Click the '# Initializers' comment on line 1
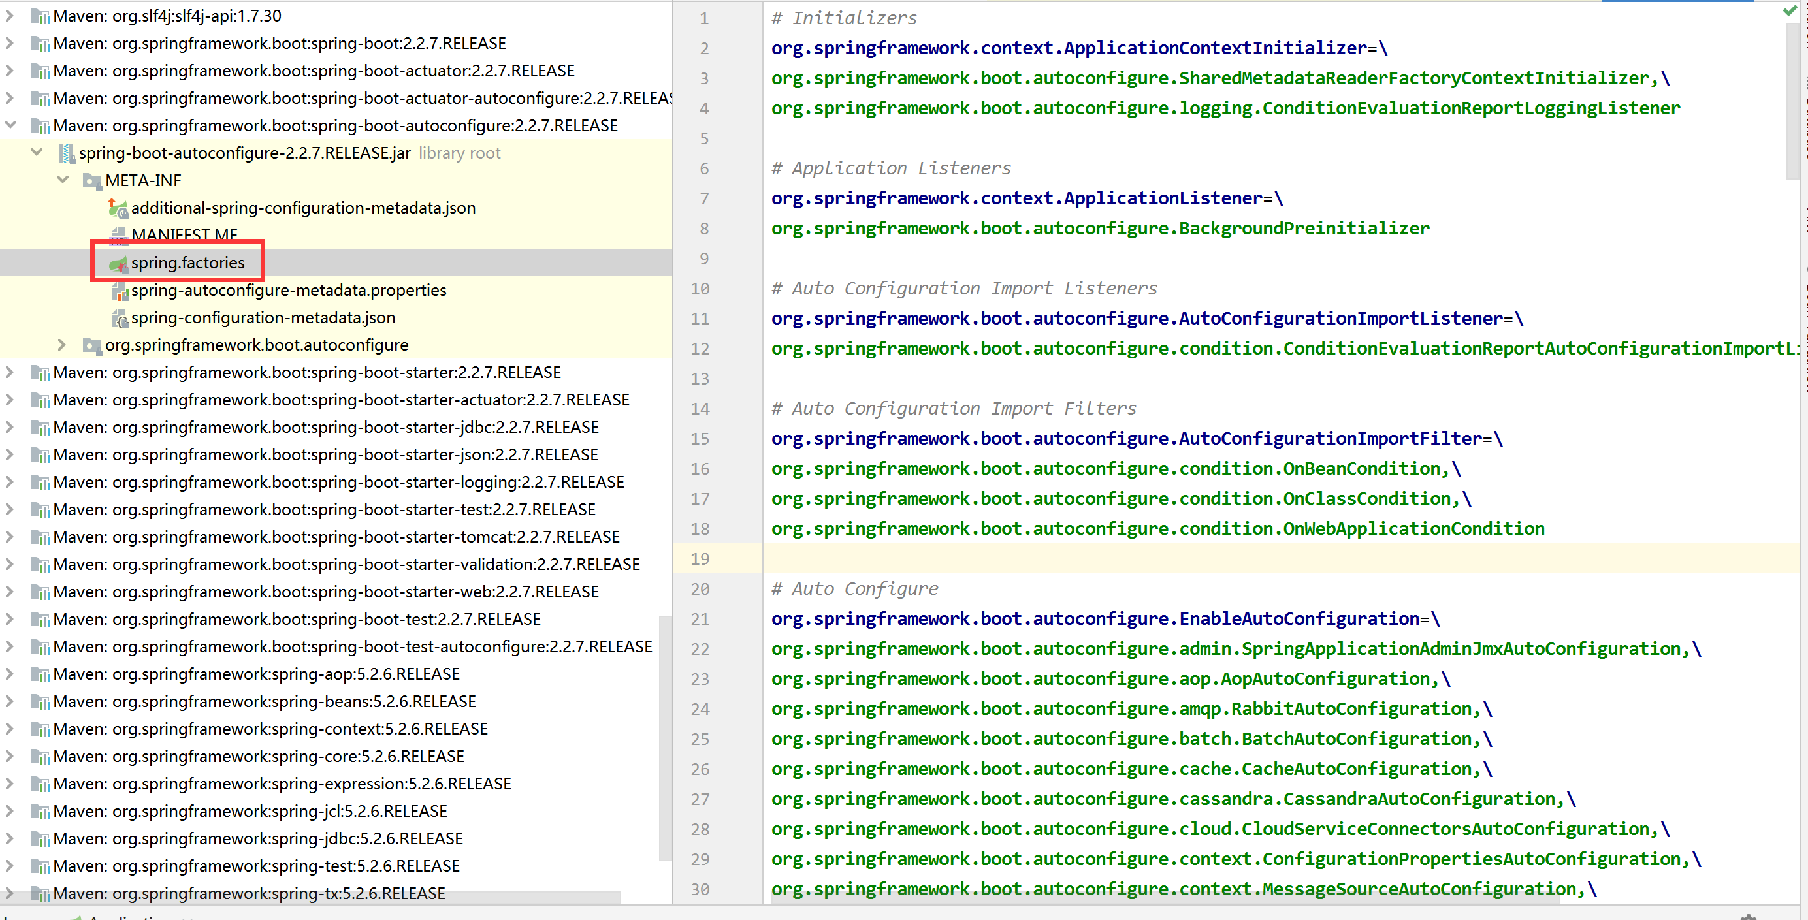The image size is (1808, 920). point(845,18)
